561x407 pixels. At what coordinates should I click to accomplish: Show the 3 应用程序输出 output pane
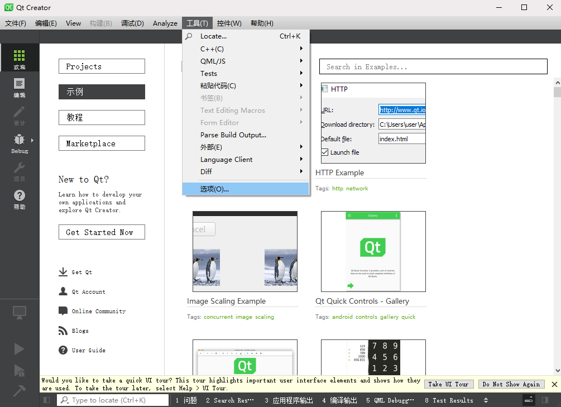coord(289,400)
